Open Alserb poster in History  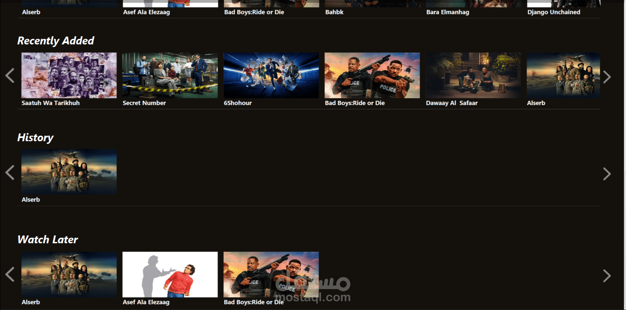(x=69, y=172)
